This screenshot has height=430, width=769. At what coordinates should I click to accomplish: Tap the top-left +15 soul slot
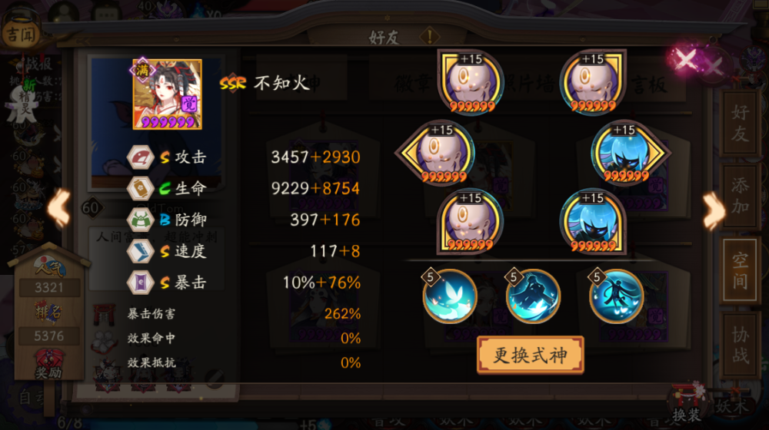(471, 82)
